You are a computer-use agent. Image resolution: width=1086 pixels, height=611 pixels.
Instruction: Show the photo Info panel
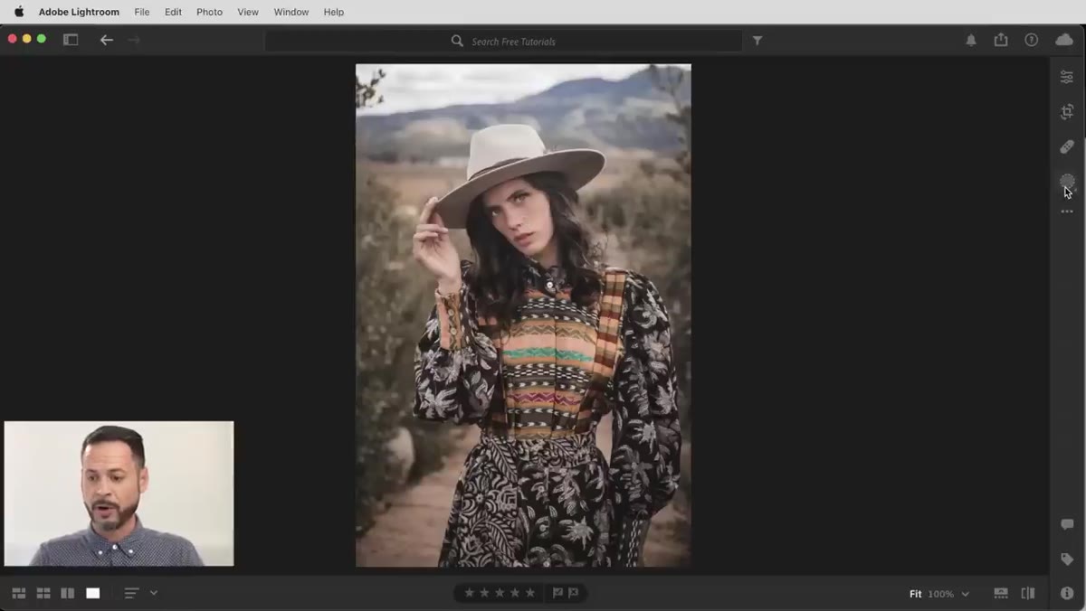coord(1067,594)
